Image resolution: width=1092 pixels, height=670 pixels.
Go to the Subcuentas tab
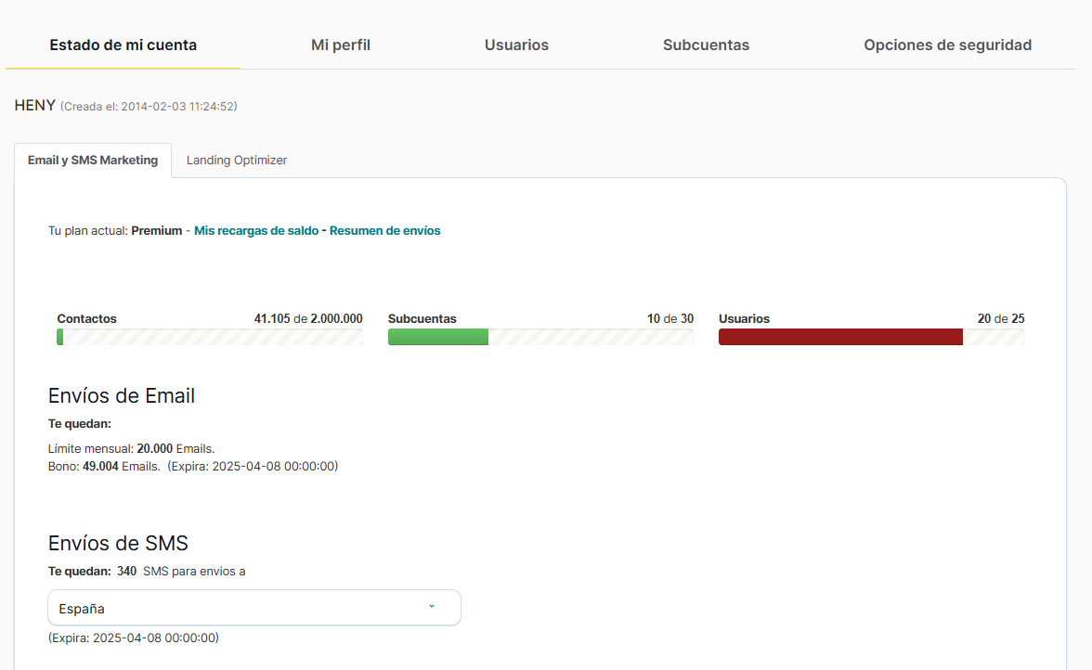pos(706,45)
